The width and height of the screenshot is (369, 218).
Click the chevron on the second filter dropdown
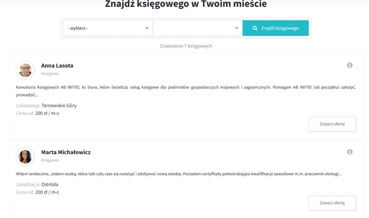pos(236,28)
